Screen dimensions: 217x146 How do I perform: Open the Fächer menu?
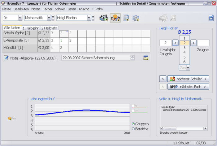pyautogui.click(x=47, y=9)
